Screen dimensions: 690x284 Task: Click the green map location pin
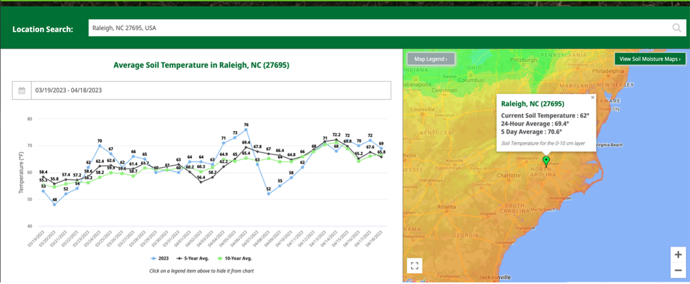pos(546,161)
